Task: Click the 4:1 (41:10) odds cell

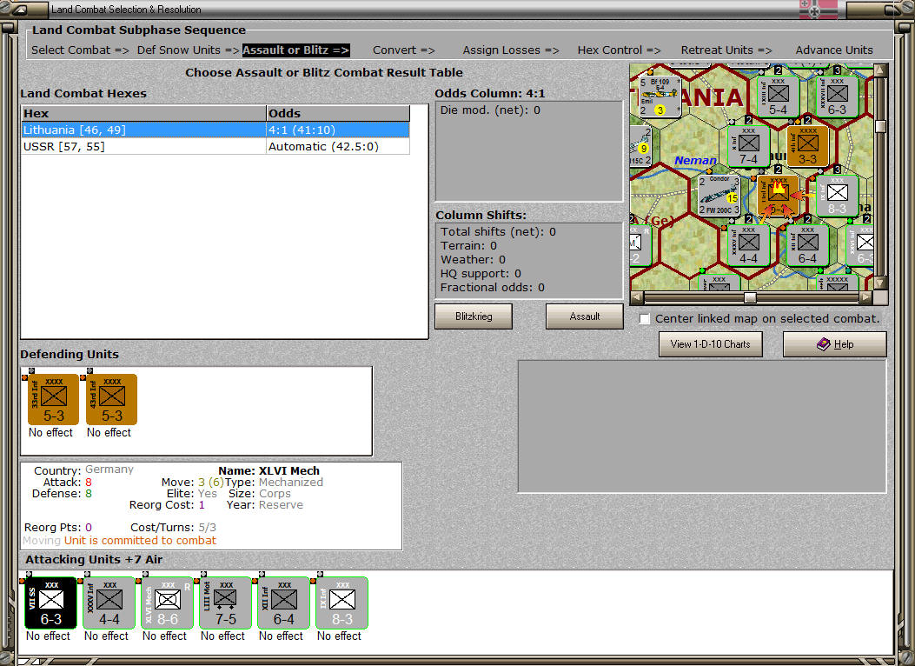Action: coord(338,130)
